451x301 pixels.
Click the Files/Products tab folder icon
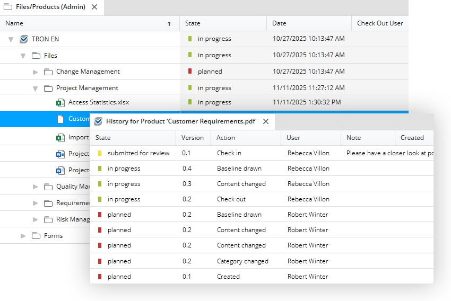pos(8,7)
